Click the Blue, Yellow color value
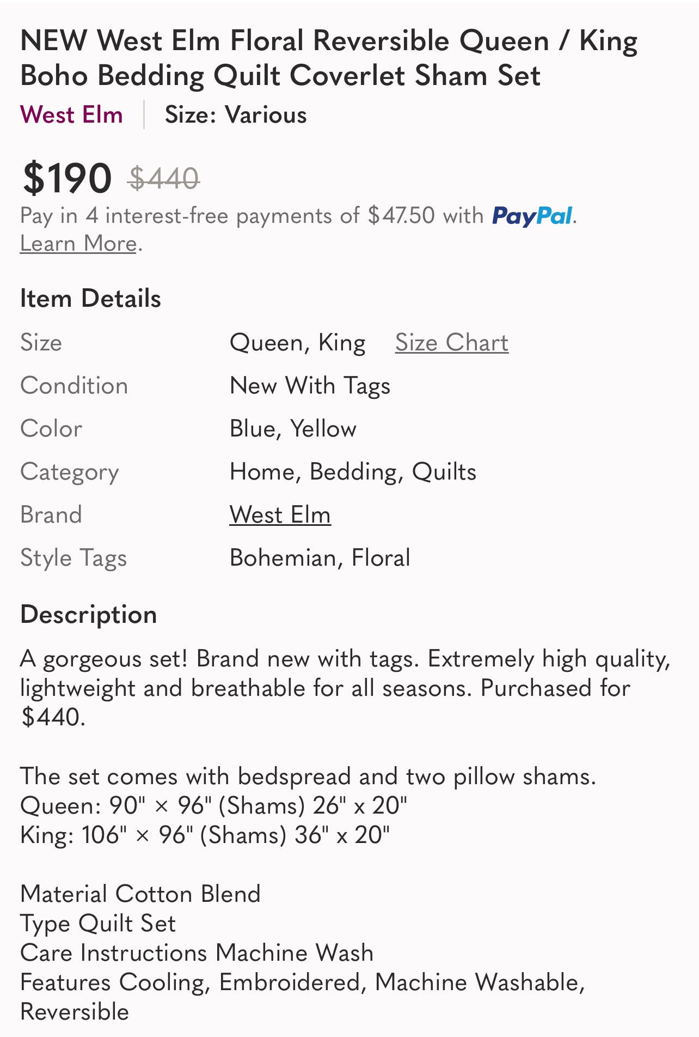Screen dimensions: 699x1037 tap(293, 429)
